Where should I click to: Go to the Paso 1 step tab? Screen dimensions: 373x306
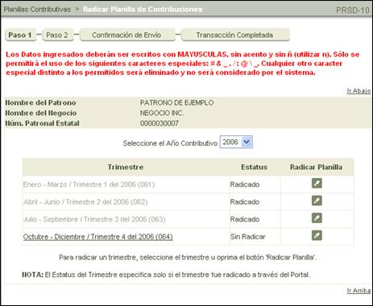[20, 35]
